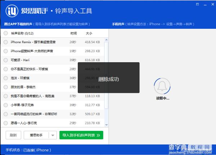Click the 298.23 KB size value
The image size is (216, 155).
(x=92, y=51)
